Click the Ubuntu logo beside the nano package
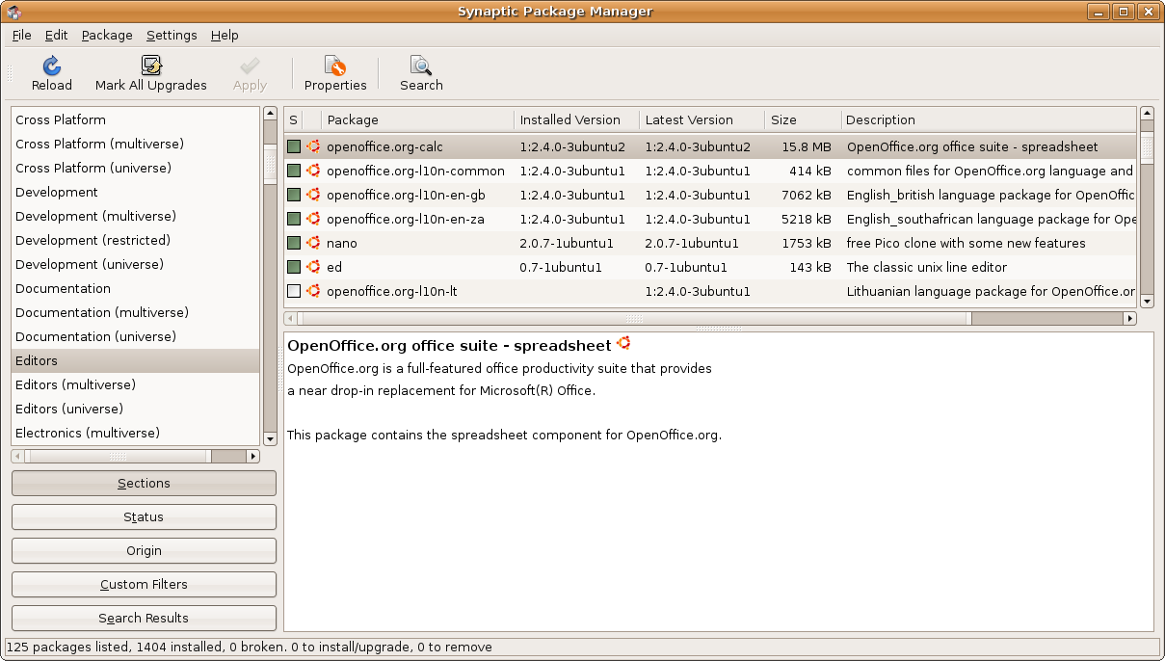Viewport: 1165px width, 661px height. [313, 243]
